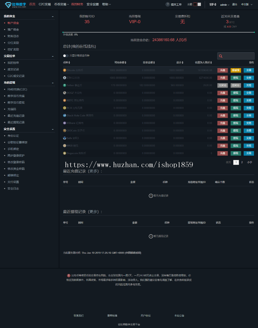The width and height of the screenshot is (258, 328).
Task: Click 提现 button for ETH row
Action: [x=236, y=78]
